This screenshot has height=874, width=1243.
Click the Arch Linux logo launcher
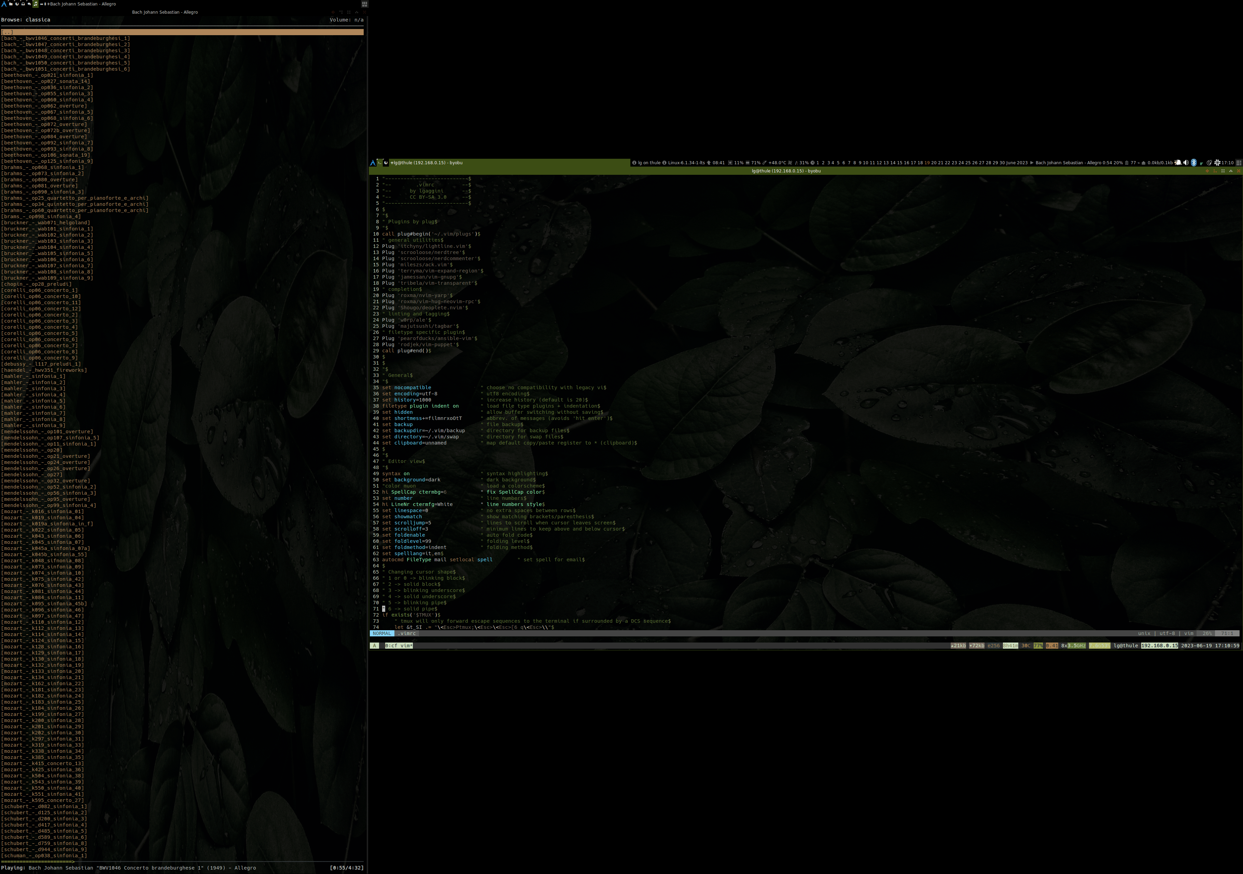point(4,4)
